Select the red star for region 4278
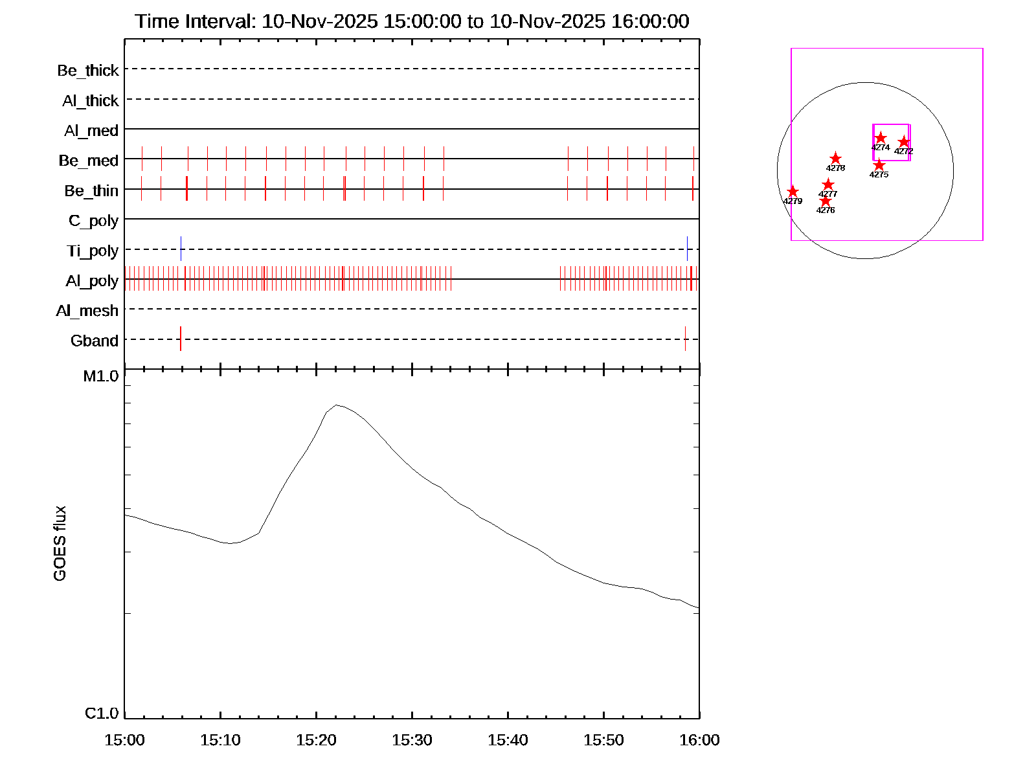 (x=835, y=159)
